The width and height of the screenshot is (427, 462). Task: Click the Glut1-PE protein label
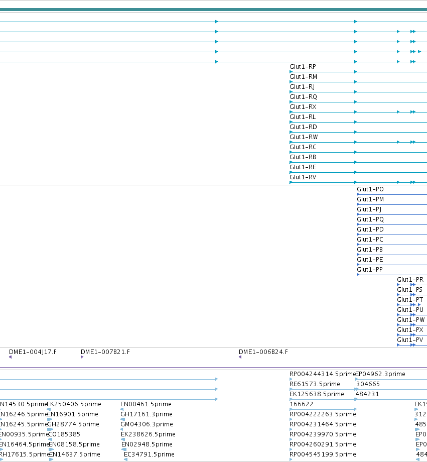click(370, 260)
